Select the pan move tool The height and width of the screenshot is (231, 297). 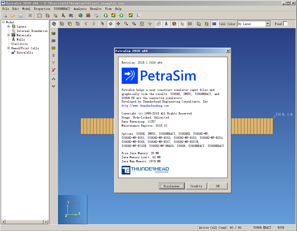click(118, 24)
